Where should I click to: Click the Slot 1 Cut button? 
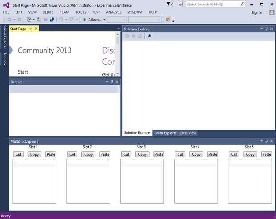point(18,154)
